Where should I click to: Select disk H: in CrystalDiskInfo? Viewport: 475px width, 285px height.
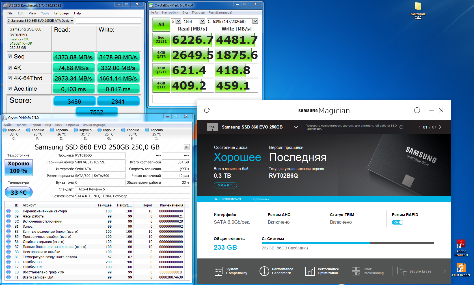pyautogui.click(x=133, y=134)
